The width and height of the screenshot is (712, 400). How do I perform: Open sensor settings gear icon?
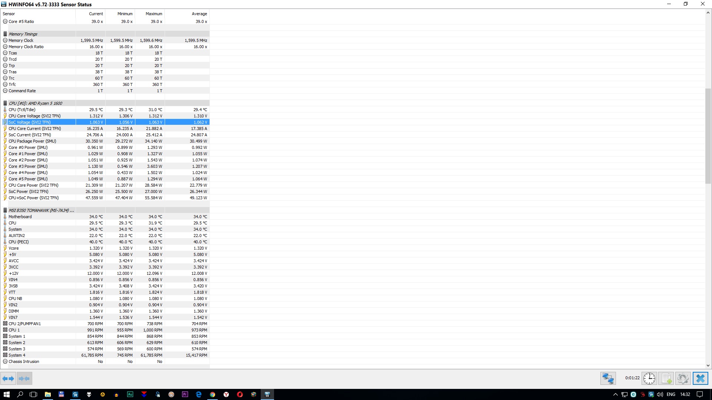coord(683,379)
